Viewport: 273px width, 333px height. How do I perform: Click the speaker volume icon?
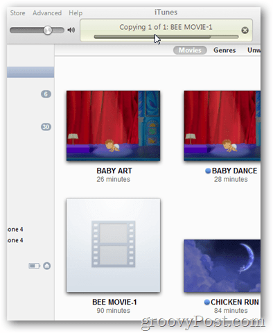[x=71, y=30]
